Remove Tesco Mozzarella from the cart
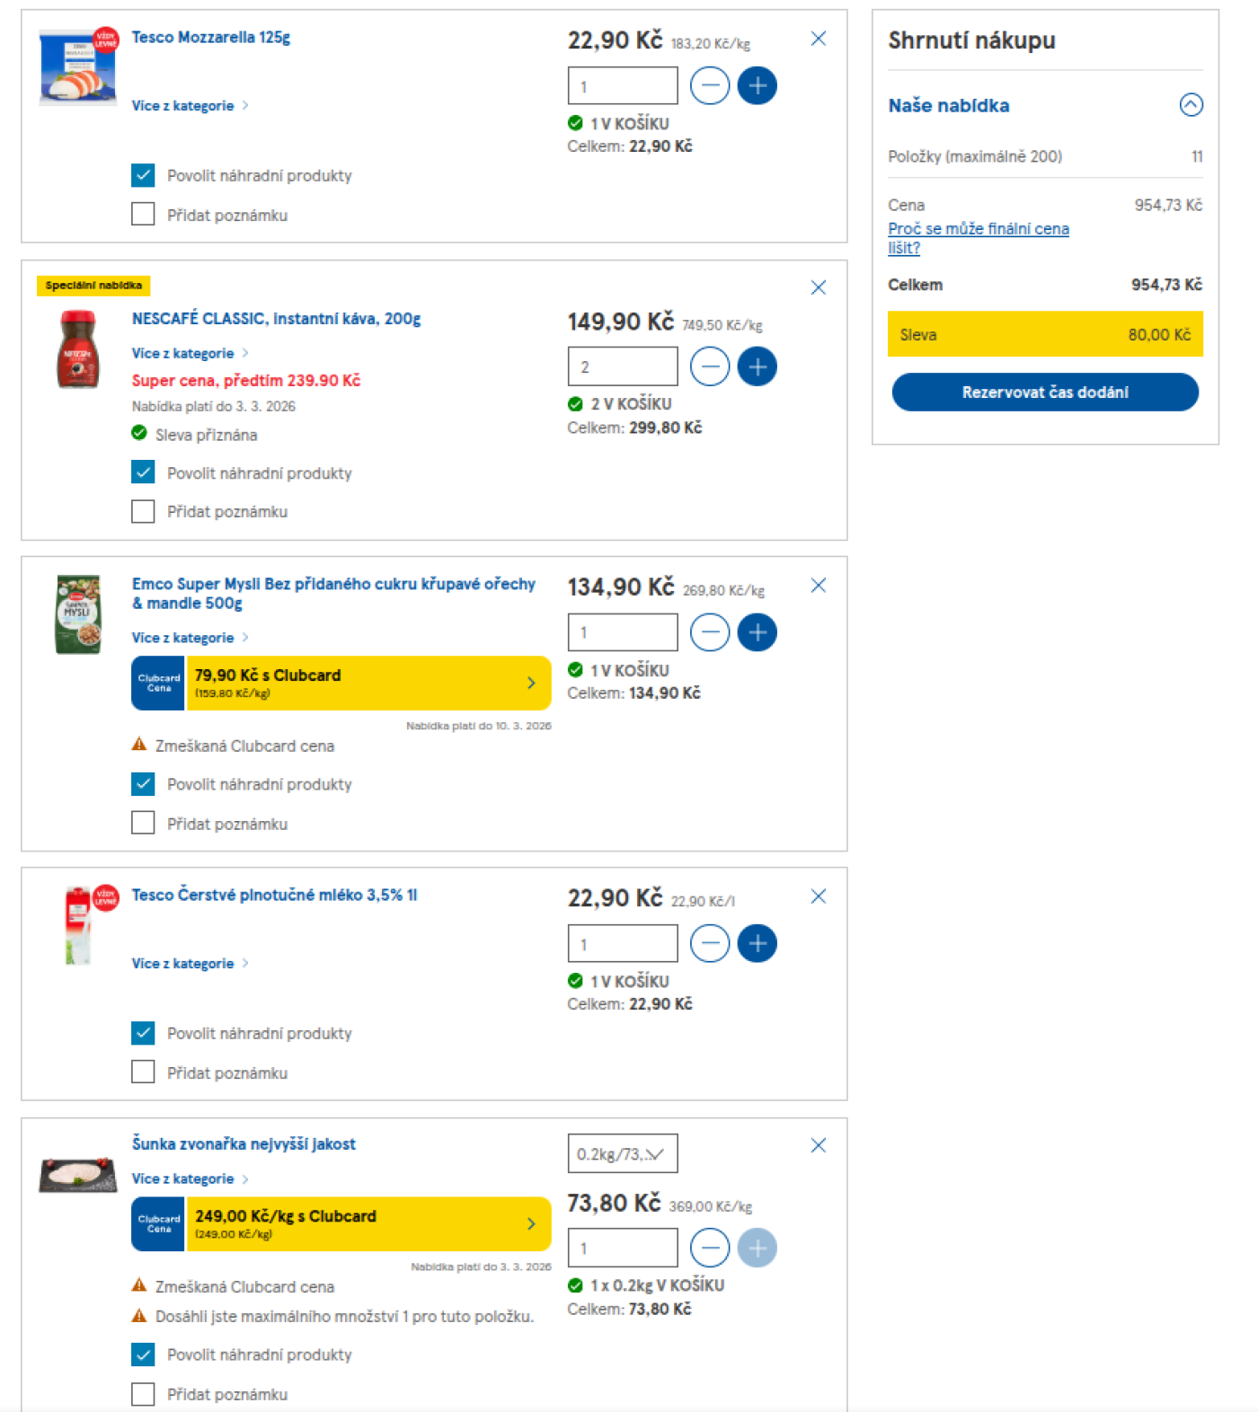Viewport: 1258px width, 1412px height. pyautogui.click(x=818, y=39)
